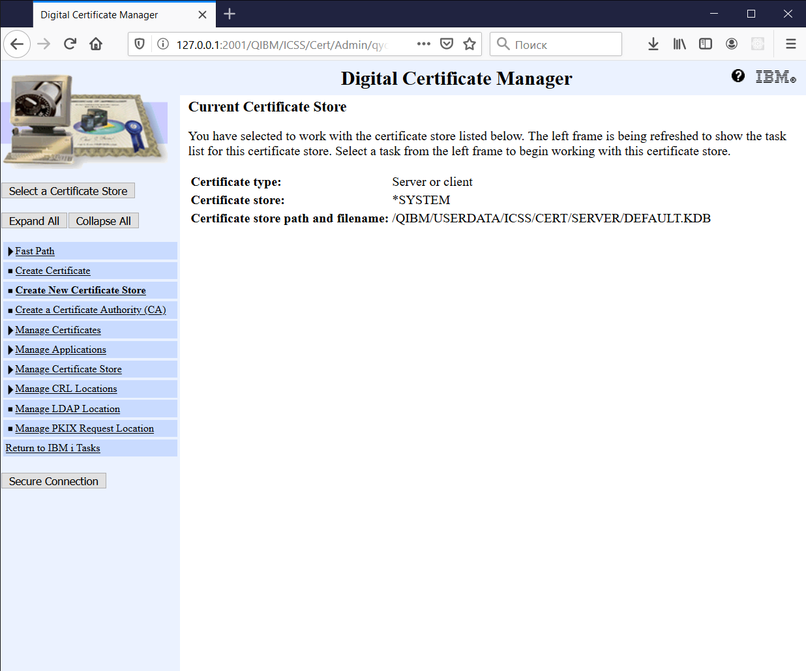
Task: Open Manage PKIX Request Location link
Action: [85, 428]
